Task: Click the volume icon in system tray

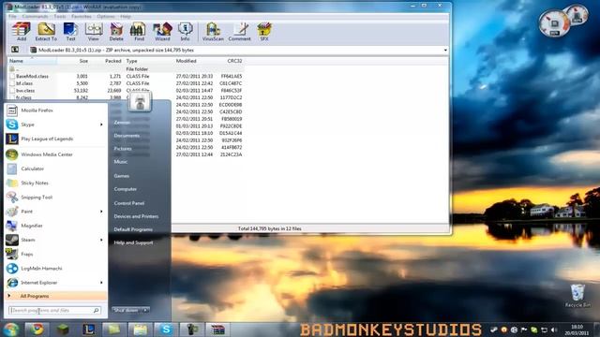Action: point(554,330)
